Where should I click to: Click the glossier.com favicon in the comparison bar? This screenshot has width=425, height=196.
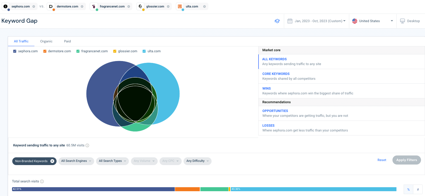140,6
